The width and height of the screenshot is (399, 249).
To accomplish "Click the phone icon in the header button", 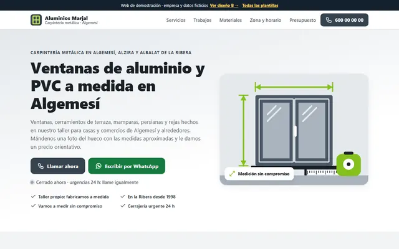I will (x=329, y=20).
